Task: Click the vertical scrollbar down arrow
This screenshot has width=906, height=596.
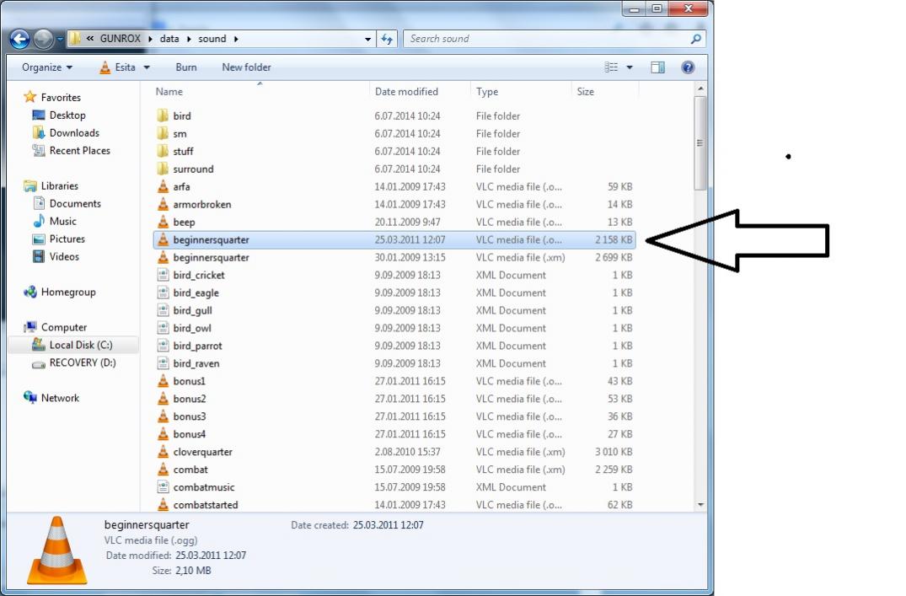Action: click(x=700, y=504)
